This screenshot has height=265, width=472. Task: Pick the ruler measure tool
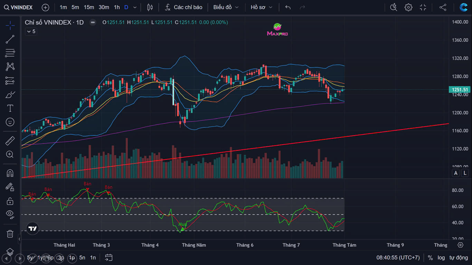click(x=10, y=141)
